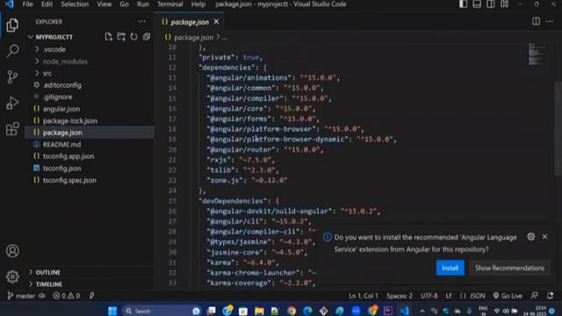Open the Extensions view
This screenshot has height=316, width=562.
(12, 129)
